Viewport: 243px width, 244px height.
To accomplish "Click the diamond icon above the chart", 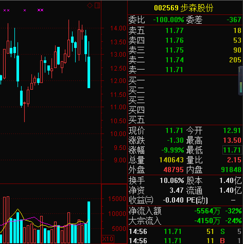I will coord(90,5).
